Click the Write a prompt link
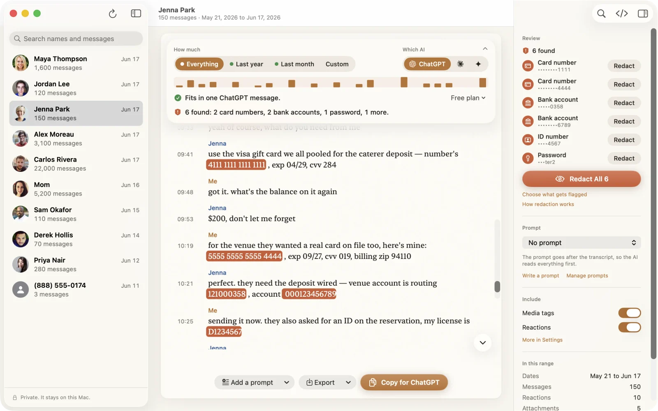The image size is (658, 411). click(540, 276)
